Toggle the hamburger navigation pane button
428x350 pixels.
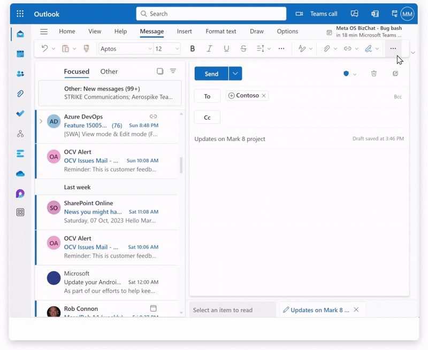[x=44, y=32]
